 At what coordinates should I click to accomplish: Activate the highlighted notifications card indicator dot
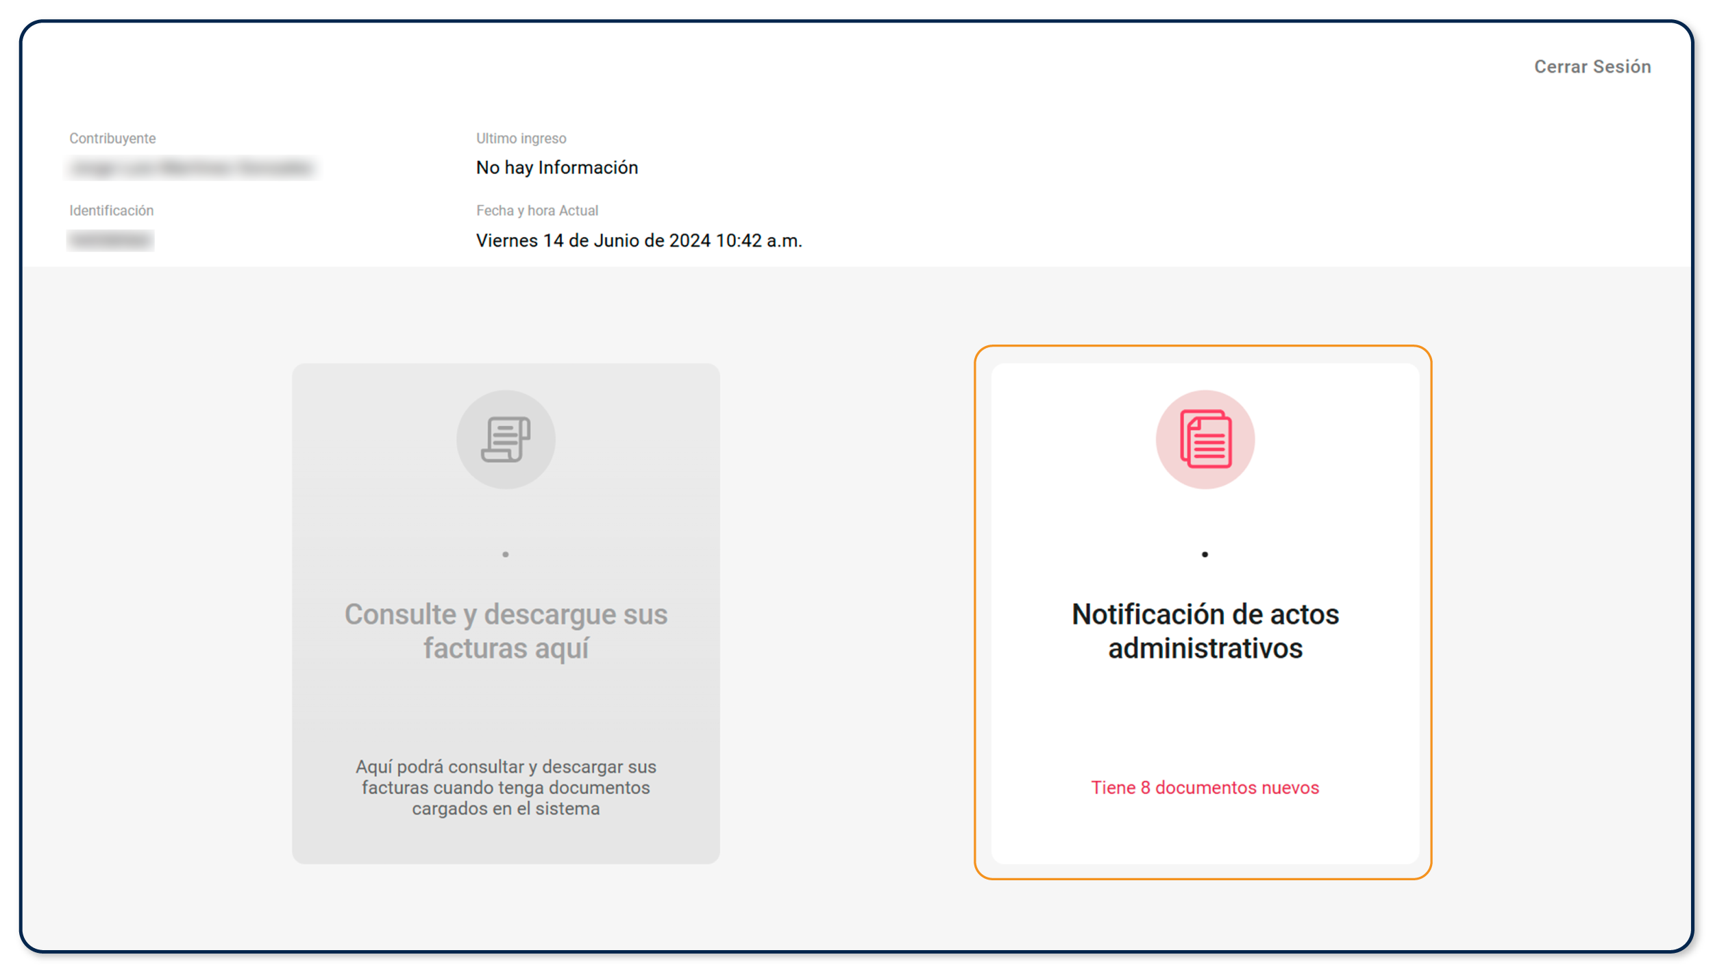coord(1205,555)
